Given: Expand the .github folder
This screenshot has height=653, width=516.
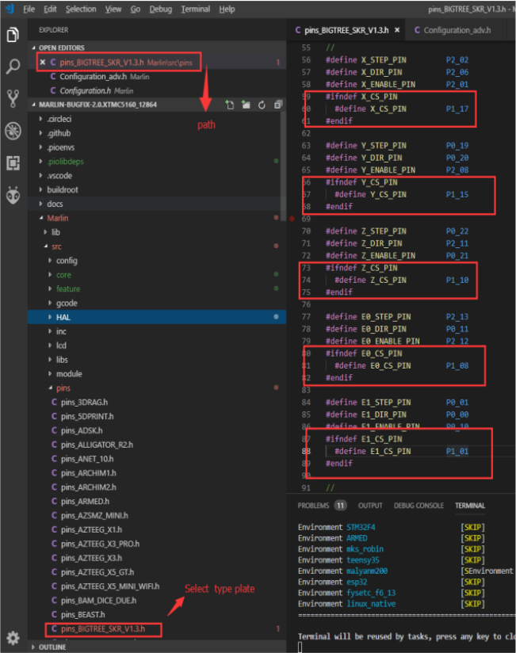Looking at the screenshot, I should click(59, 133).
